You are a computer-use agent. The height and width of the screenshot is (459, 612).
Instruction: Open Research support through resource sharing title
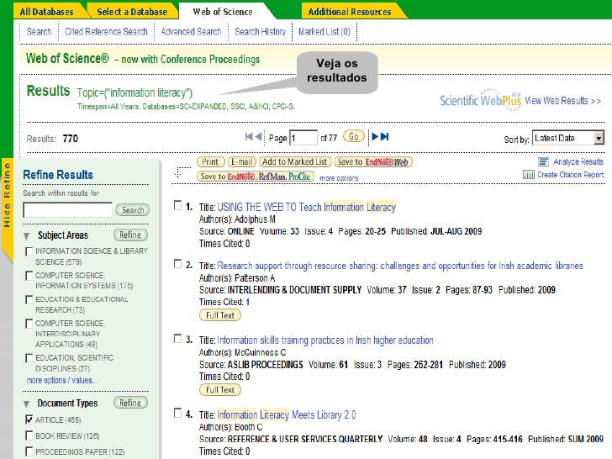coord(400,266)
